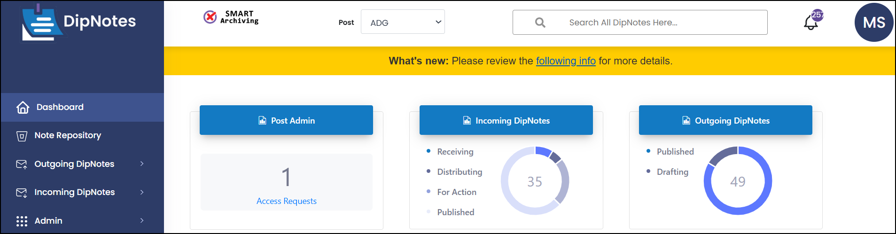Click the Incoming DipNotes envelope icon in sidebar

coord(22,193)
